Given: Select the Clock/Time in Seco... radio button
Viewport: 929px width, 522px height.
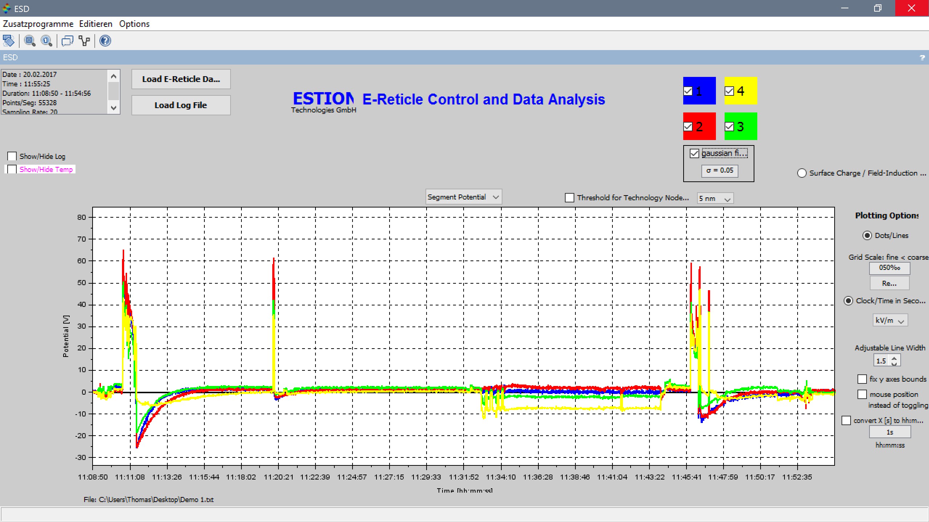Looking at the screenshot, I should (848, 301).
